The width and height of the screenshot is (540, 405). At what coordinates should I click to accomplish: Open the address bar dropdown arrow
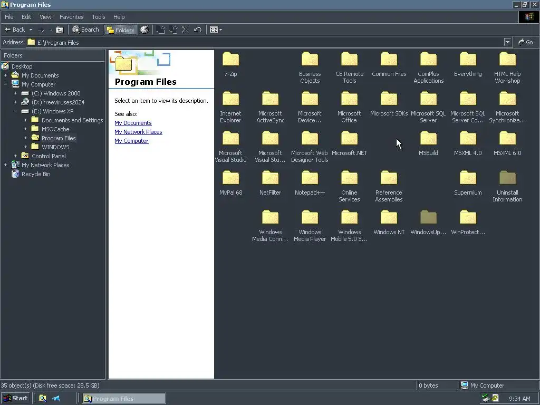tap(507, 42)
